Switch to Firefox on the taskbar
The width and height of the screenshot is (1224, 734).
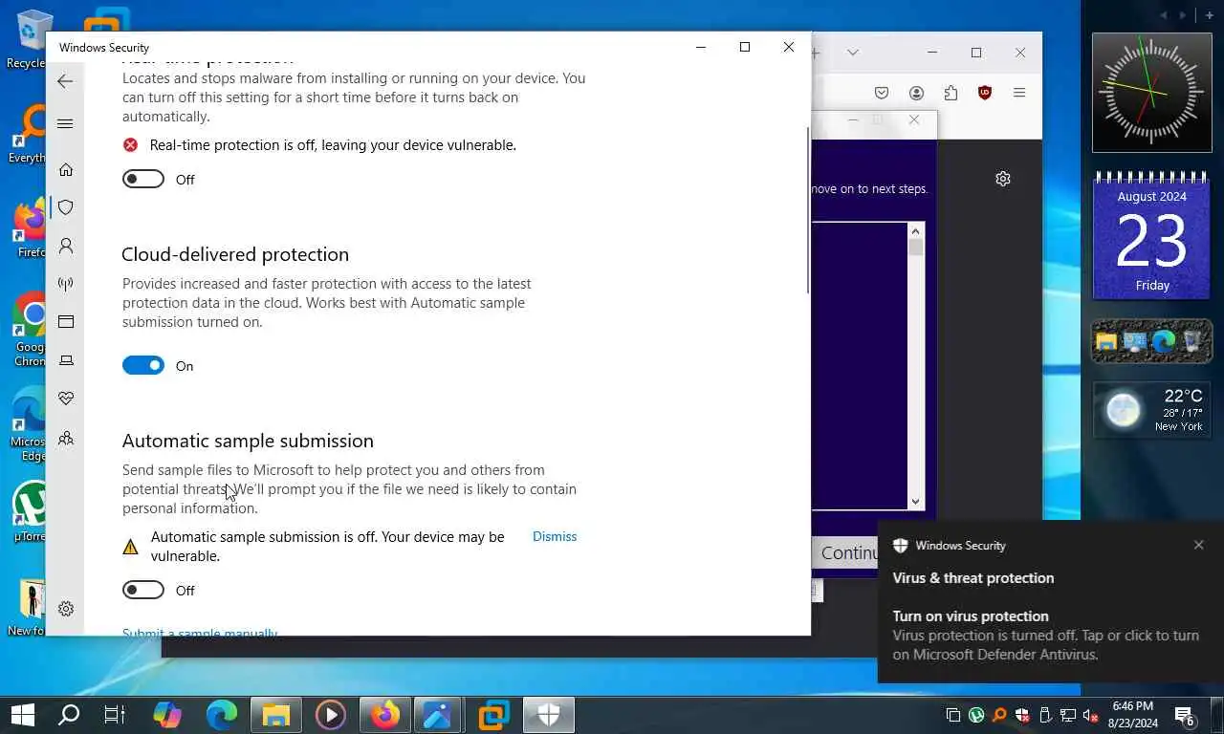pos(385,715)
